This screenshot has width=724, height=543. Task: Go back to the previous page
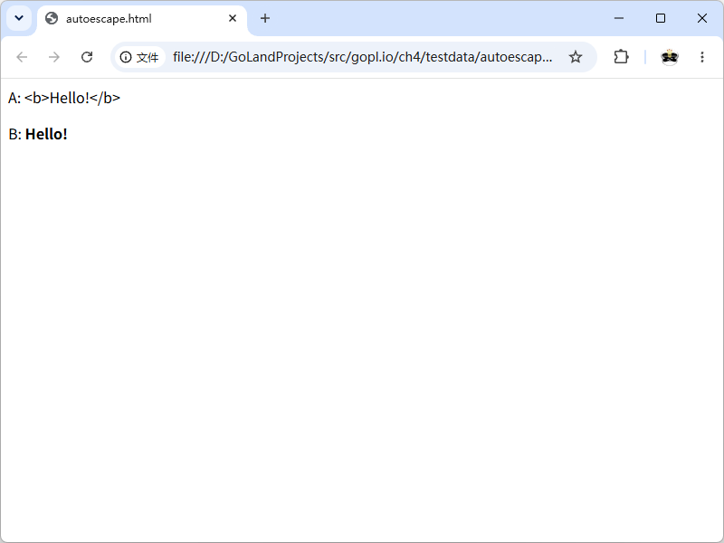(x=22, y=57)
